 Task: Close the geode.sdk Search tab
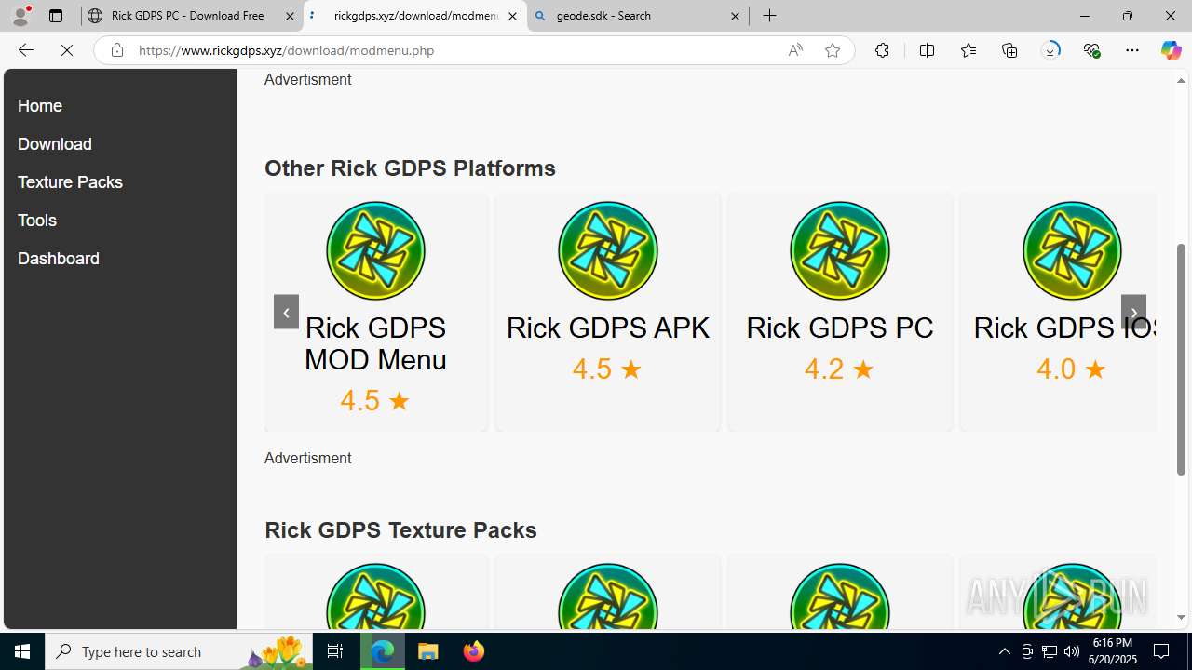pos(735,16)
